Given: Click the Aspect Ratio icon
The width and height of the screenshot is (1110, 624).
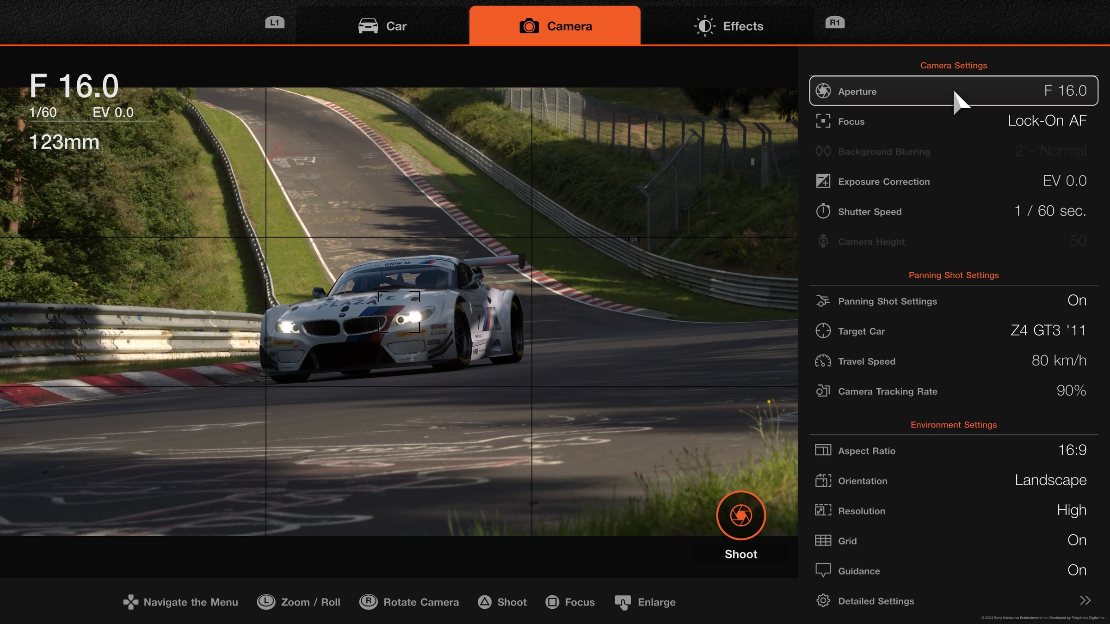Looking at the screenshot, I should [823, 450].
